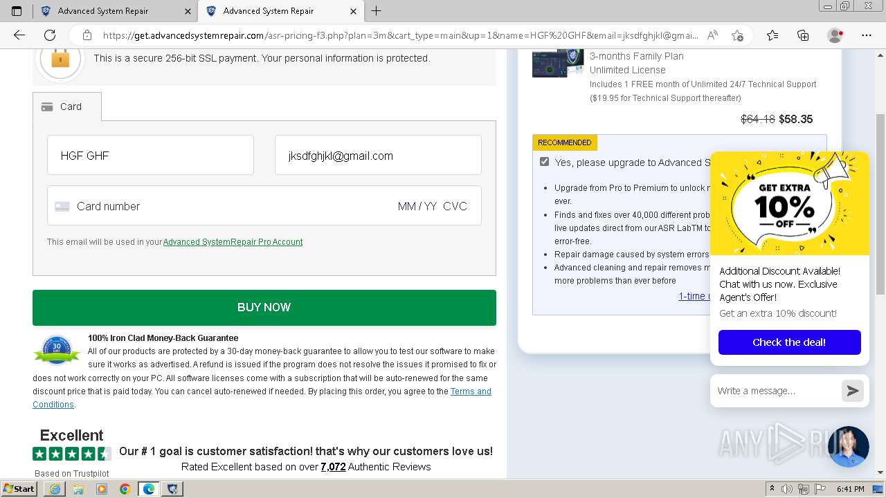Click the email field jksdfghjkl@gmail.com
This screenshot has height=498, width=886.
378,155
